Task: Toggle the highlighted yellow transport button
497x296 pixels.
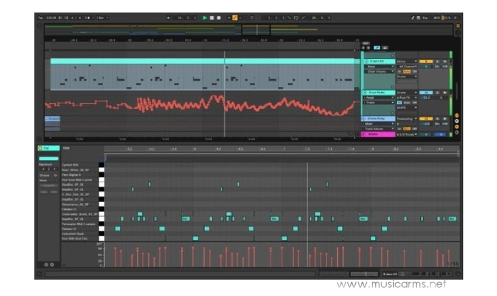Action: (235, 18)
